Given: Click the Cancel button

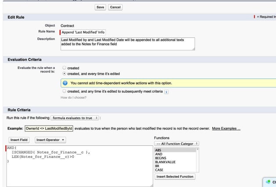Looking at the screenshot, I should tap(115, 7).
